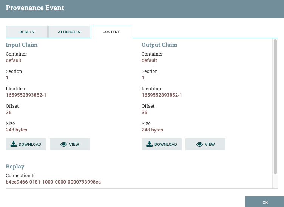Click OK to close the dialog
This screenshot has height=207, width=284.
click(265, 202)
